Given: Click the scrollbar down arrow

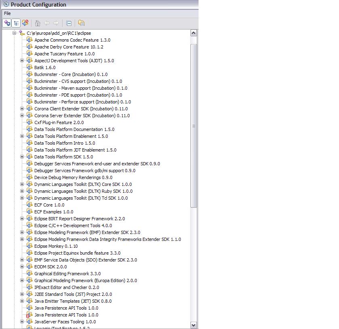Looking at the screenshot, I should 193,325.
